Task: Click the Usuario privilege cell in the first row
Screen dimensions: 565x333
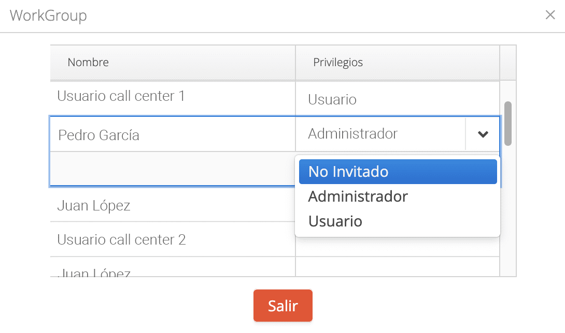Action: click(398, 98)
